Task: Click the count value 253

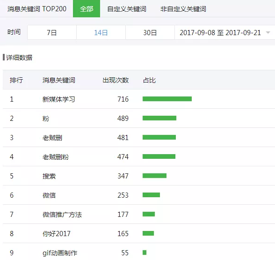Action: (123, 195)
